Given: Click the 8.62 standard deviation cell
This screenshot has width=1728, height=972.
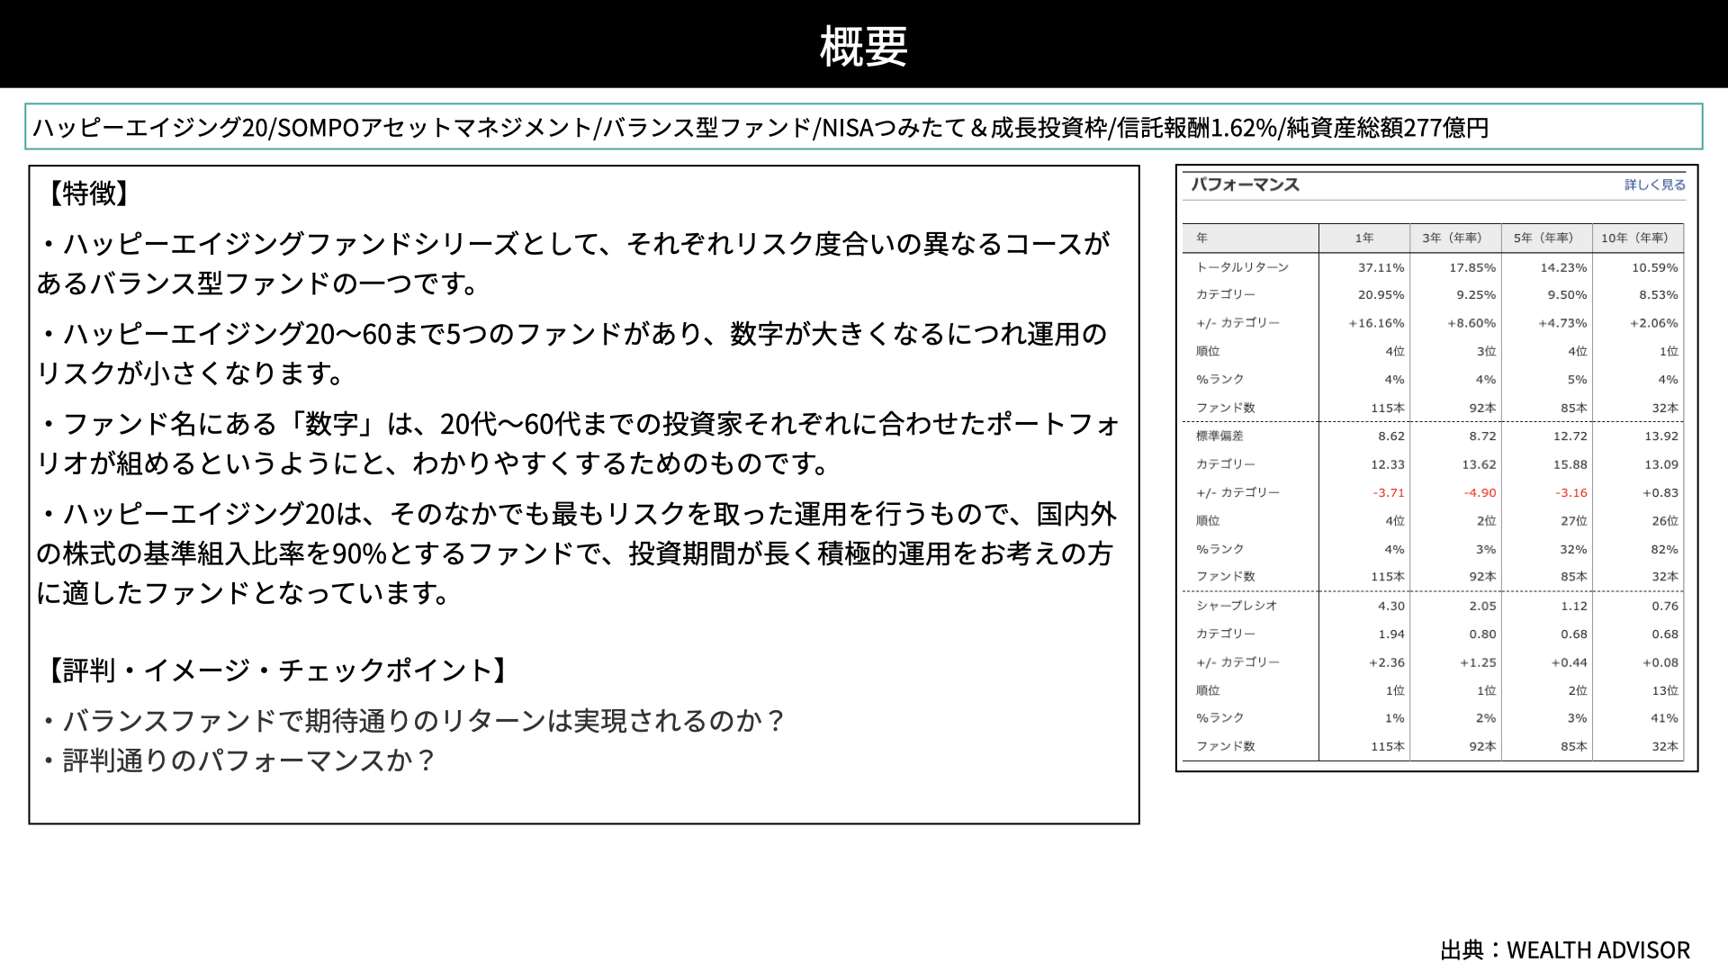Looking at the screenshot, I should [x=1391, y=436].
